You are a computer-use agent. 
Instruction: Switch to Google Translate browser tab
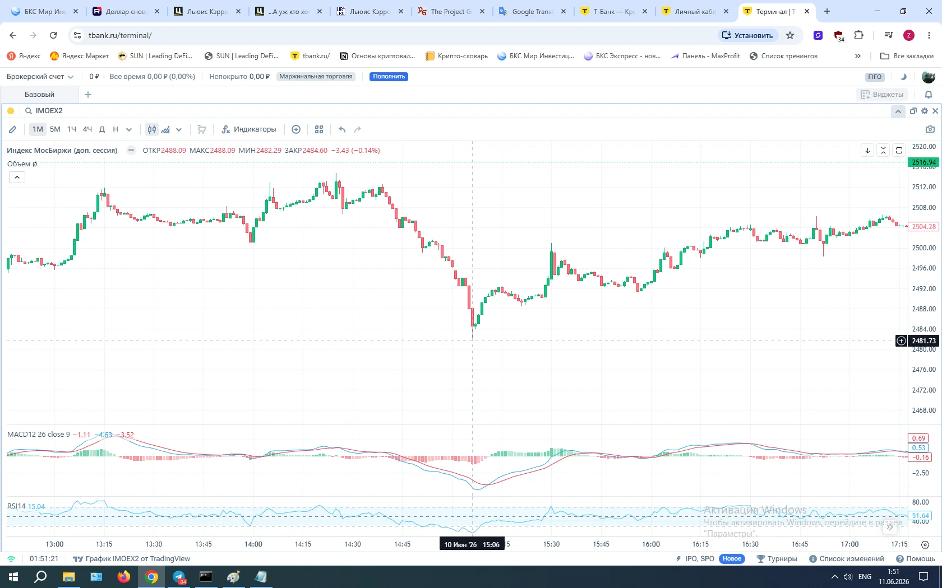point(533,11)
